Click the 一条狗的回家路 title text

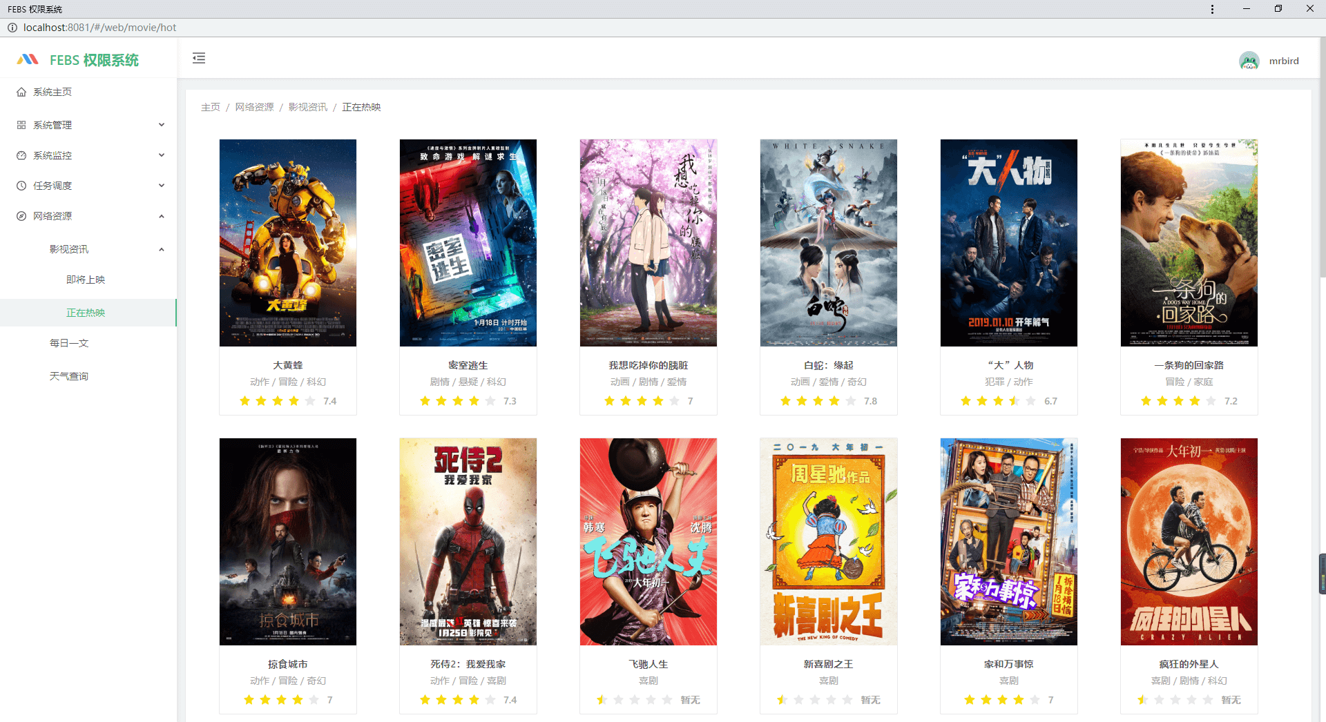(x=1189, y=365)
